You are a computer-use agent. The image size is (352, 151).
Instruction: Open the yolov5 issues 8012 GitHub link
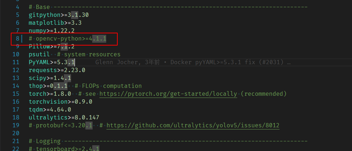193,126
